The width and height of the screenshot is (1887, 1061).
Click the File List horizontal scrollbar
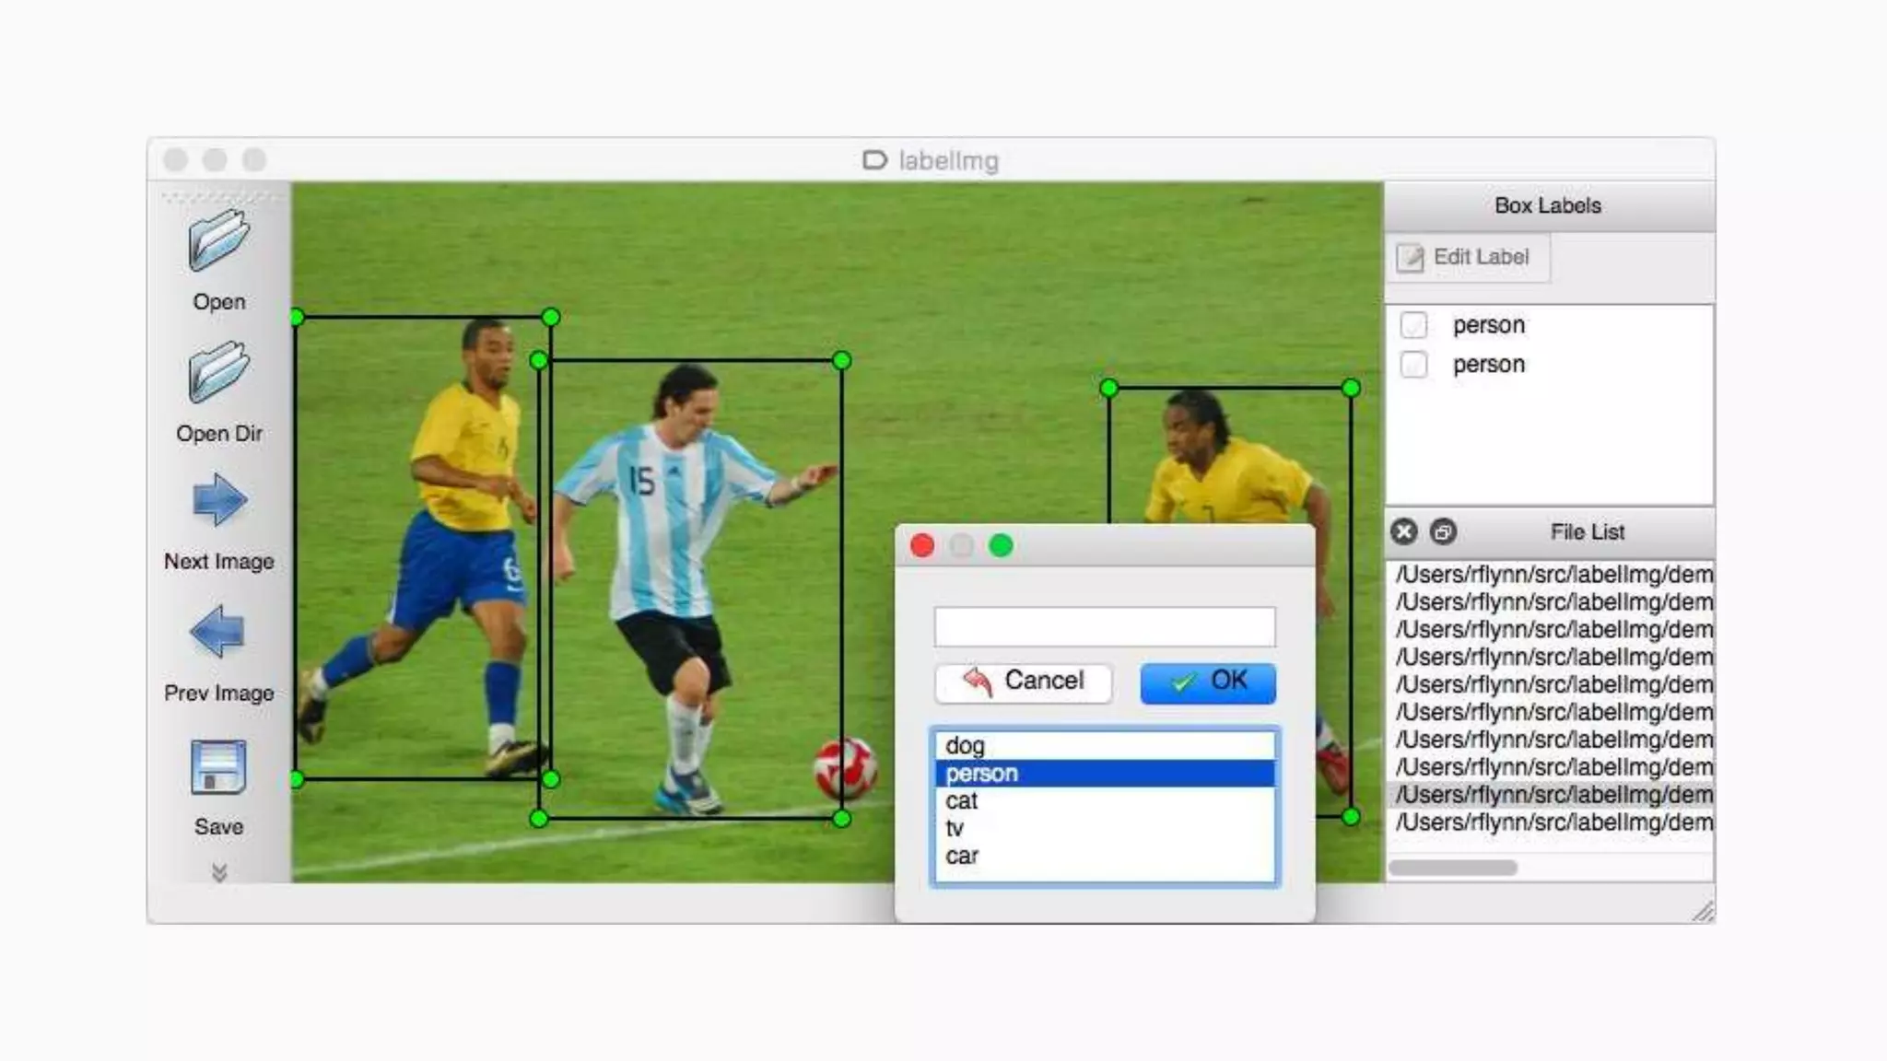1453,868
